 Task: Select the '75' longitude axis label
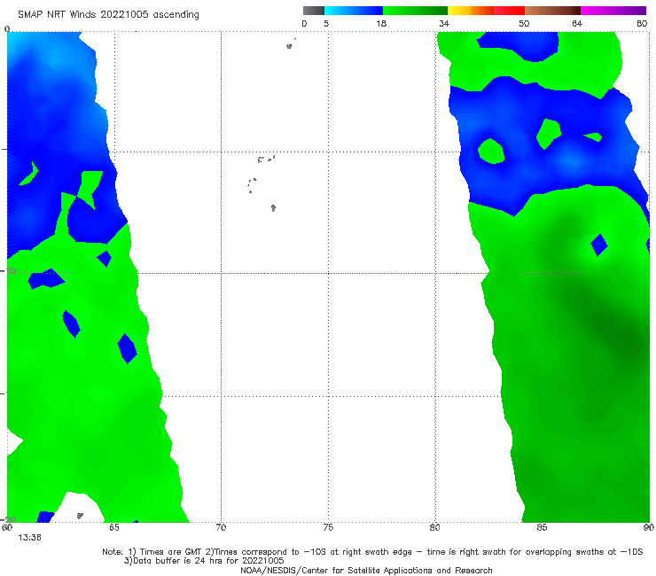(328, 527)
